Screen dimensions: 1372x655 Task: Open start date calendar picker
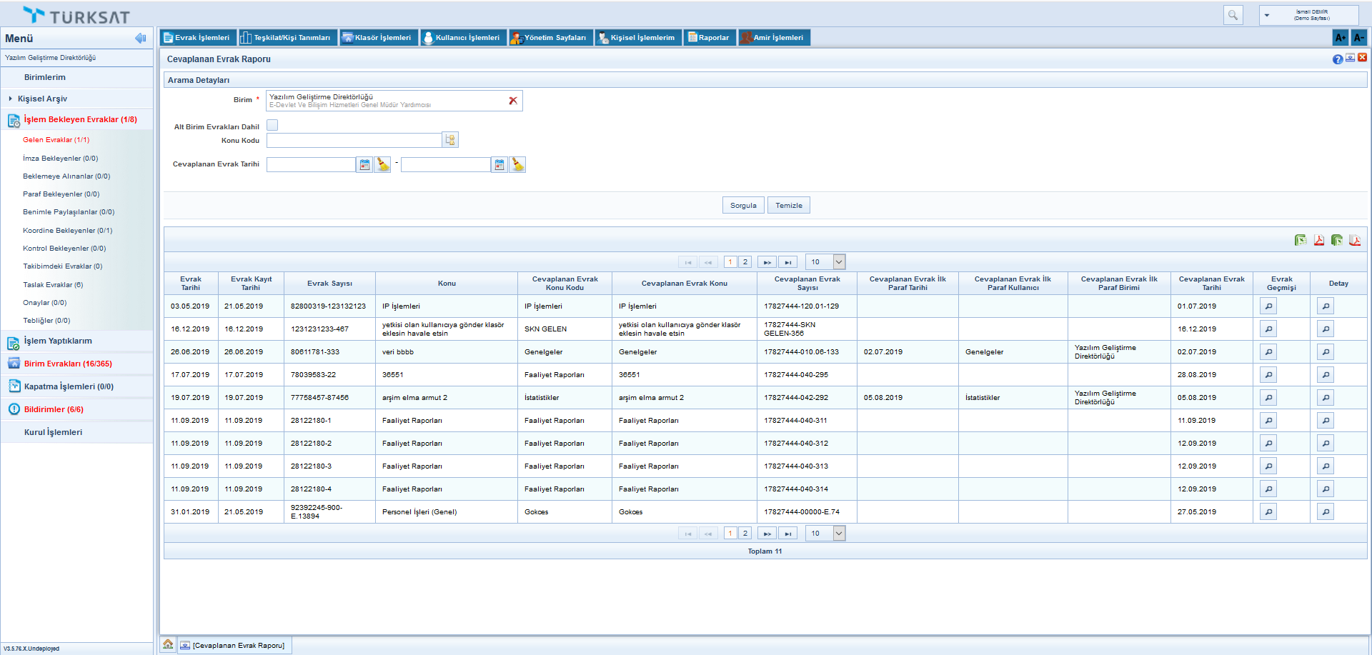pos(364,165)
